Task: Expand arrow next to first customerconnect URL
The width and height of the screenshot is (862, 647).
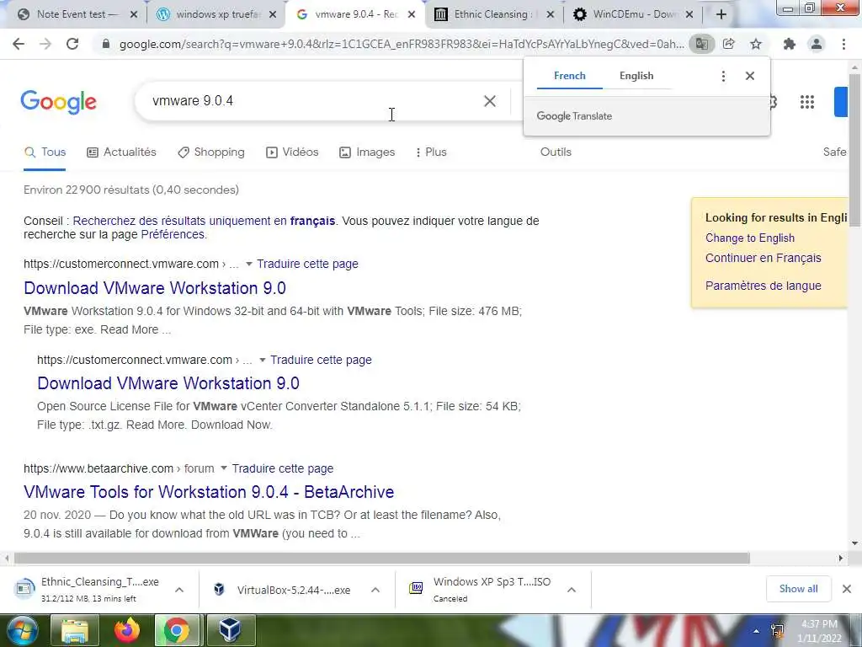Action: tap(249, 265)
